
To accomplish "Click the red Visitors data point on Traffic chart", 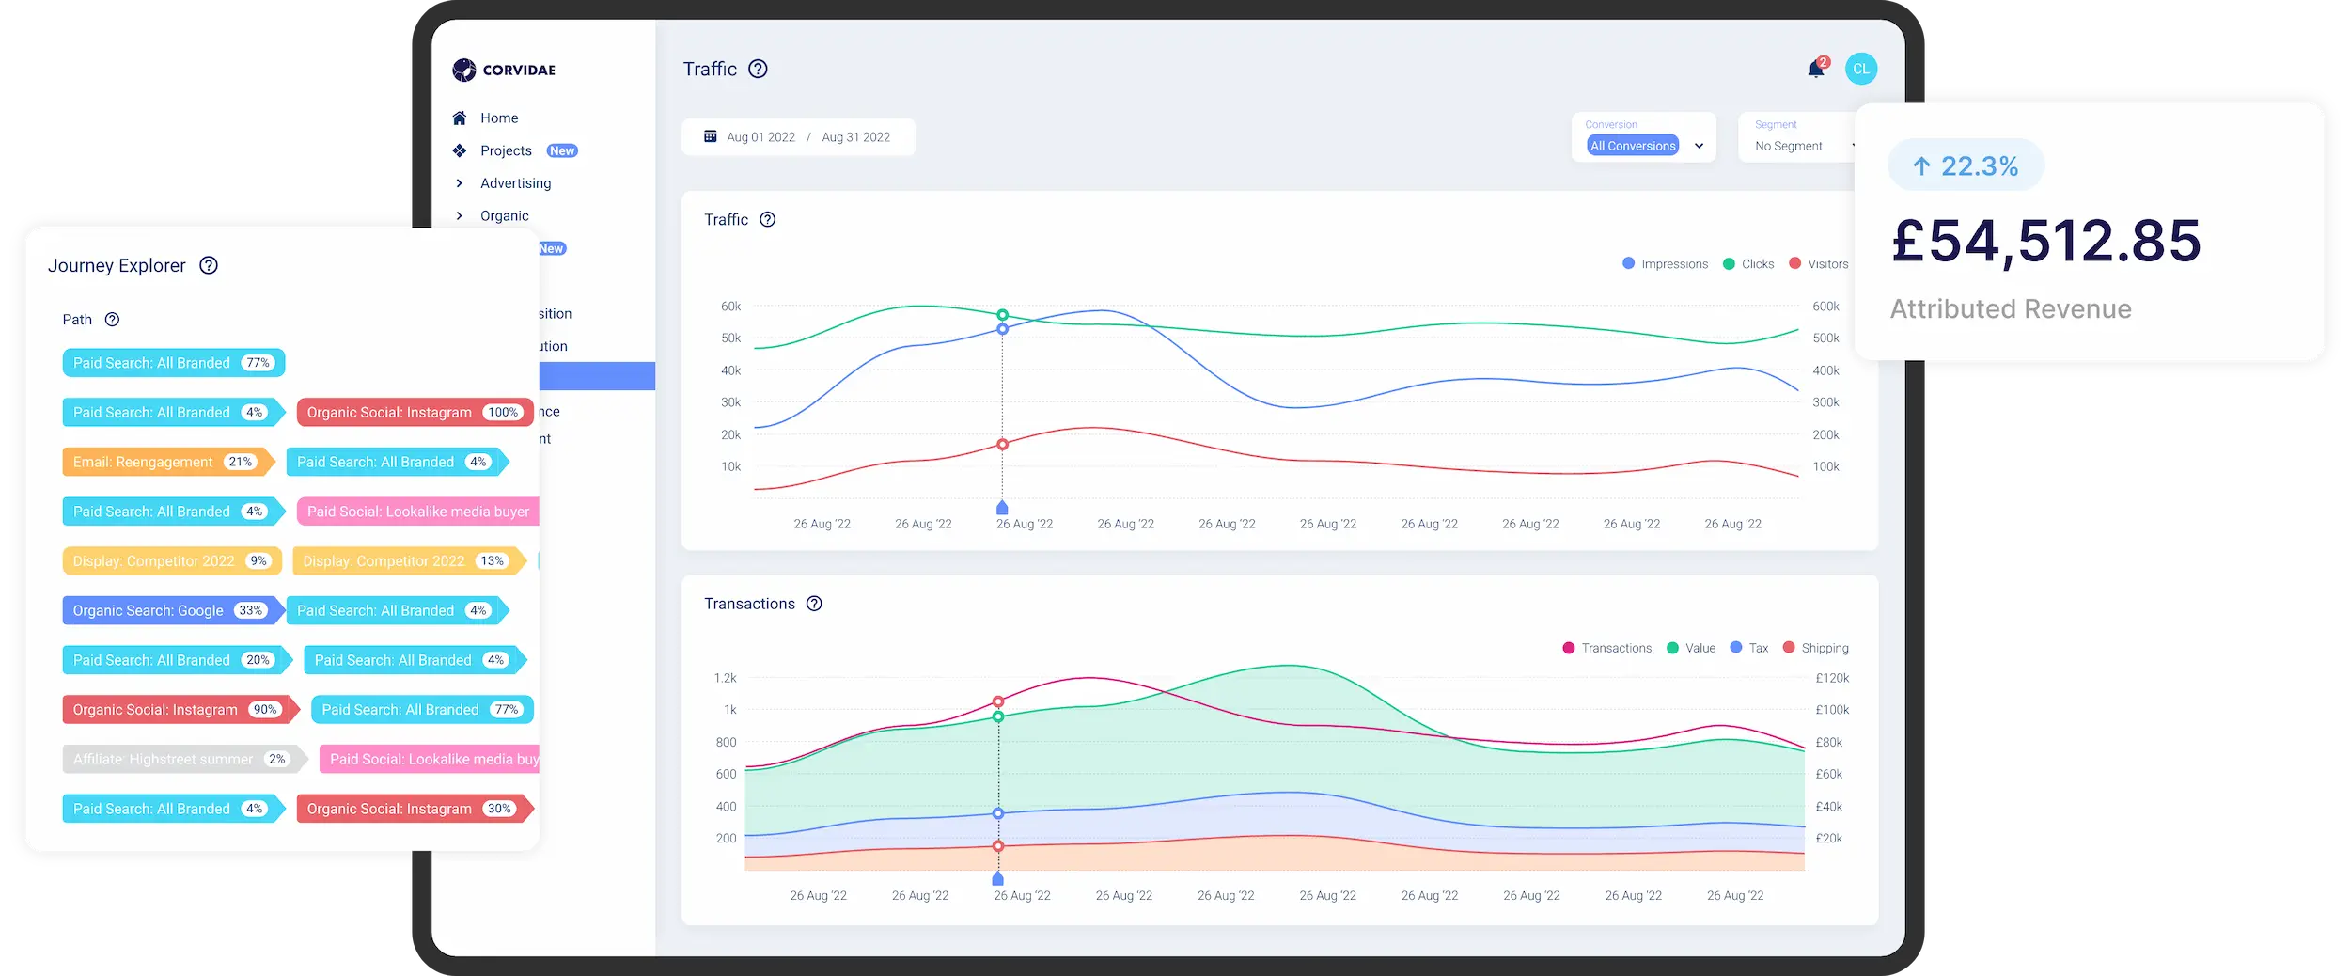I will point(1003,444).
